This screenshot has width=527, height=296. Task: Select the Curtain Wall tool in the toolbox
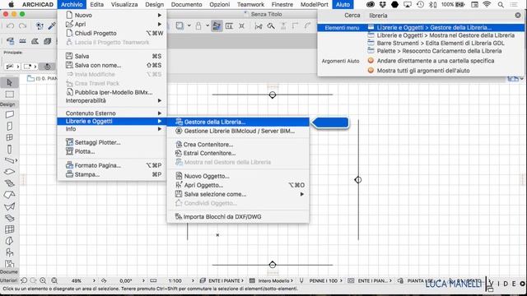point(9,229)
